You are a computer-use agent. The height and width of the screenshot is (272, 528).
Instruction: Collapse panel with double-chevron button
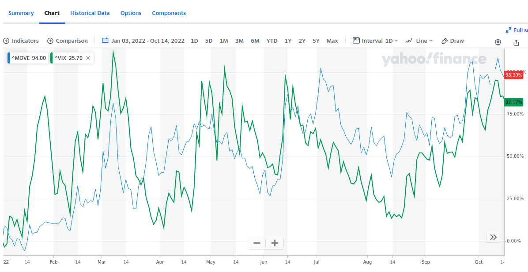coord(493,237)
